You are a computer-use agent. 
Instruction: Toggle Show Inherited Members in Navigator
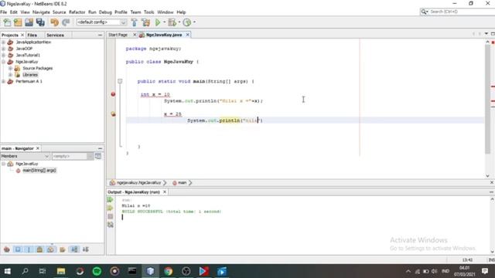(x=7, y=249)
